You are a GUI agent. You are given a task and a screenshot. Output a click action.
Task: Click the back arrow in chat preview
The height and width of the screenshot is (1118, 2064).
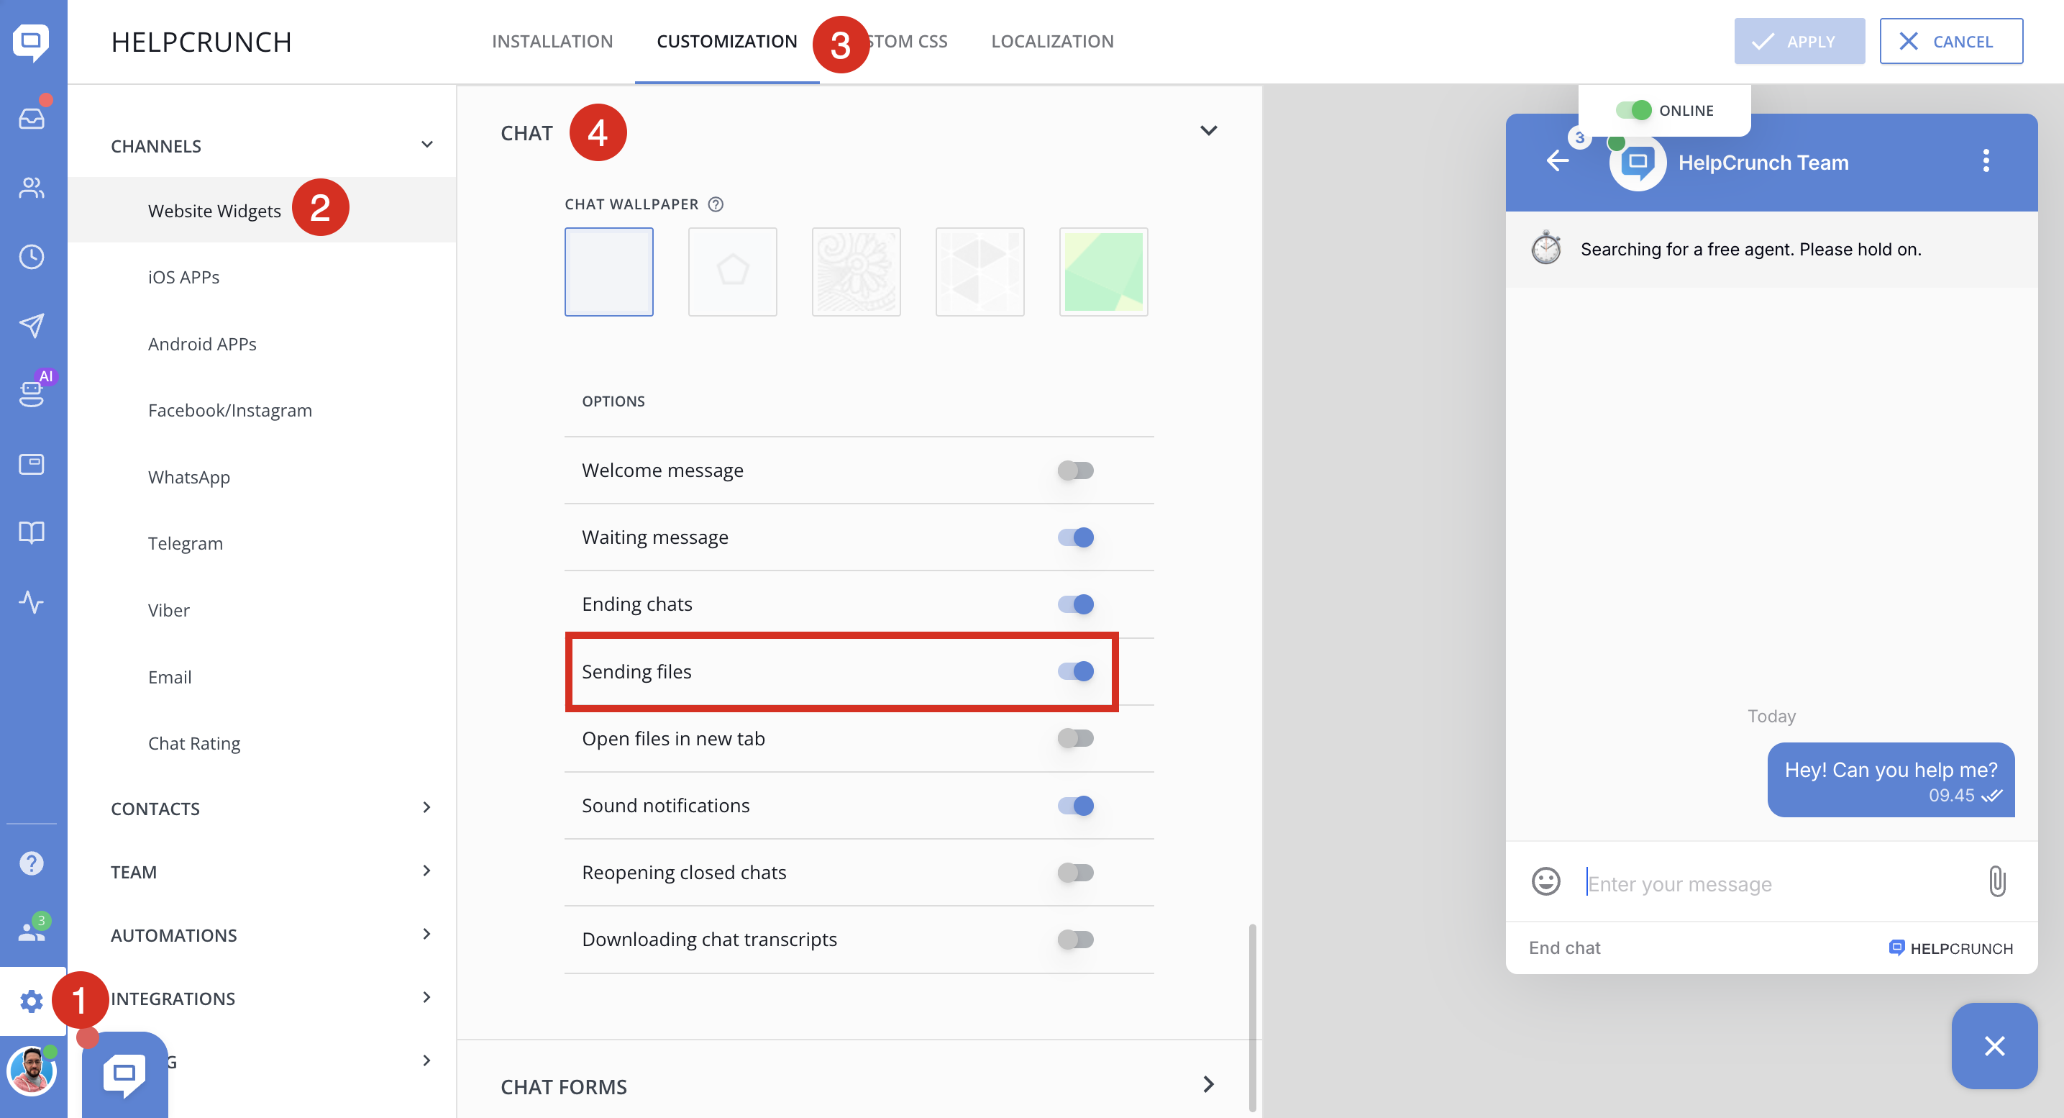pos(1558,161)
